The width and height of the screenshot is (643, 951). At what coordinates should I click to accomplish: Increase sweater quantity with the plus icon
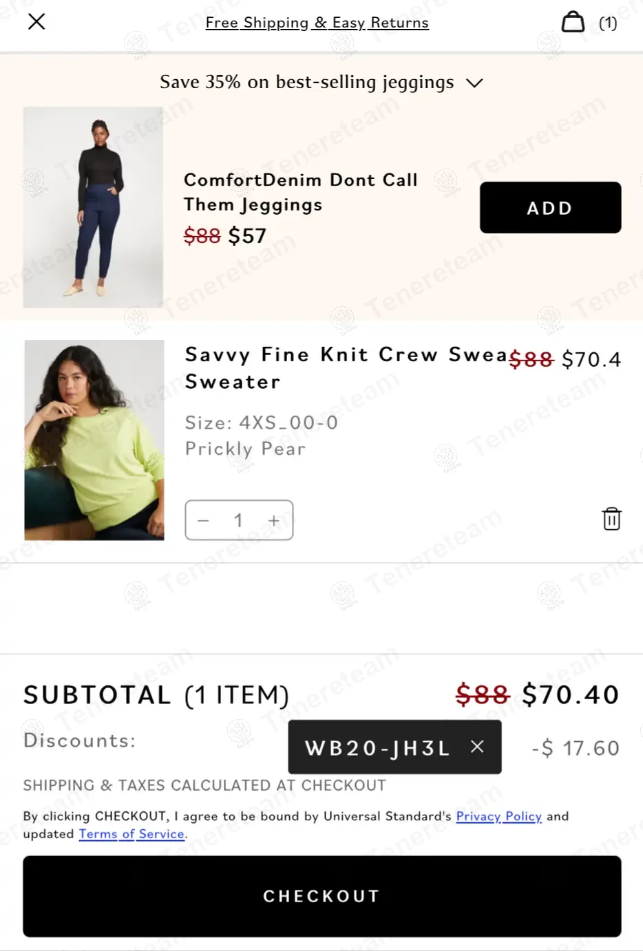click(x=274, y=520)
